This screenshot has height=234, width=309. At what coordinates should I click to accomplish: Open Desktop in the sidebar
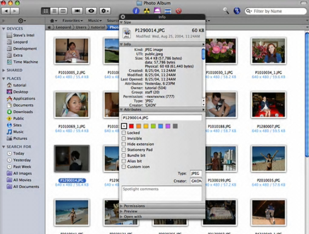(x=17, y=92)
